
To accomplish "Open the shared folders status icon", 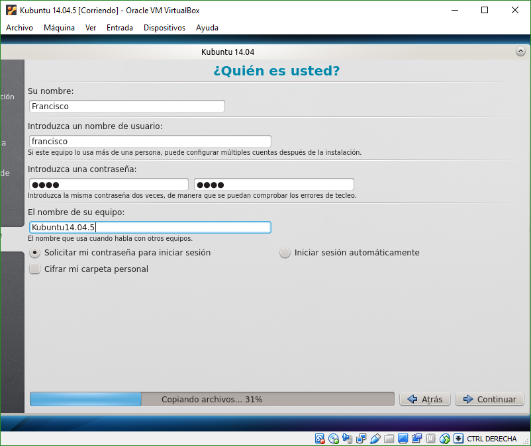I will pyautogui.click(x=389, y=439).
